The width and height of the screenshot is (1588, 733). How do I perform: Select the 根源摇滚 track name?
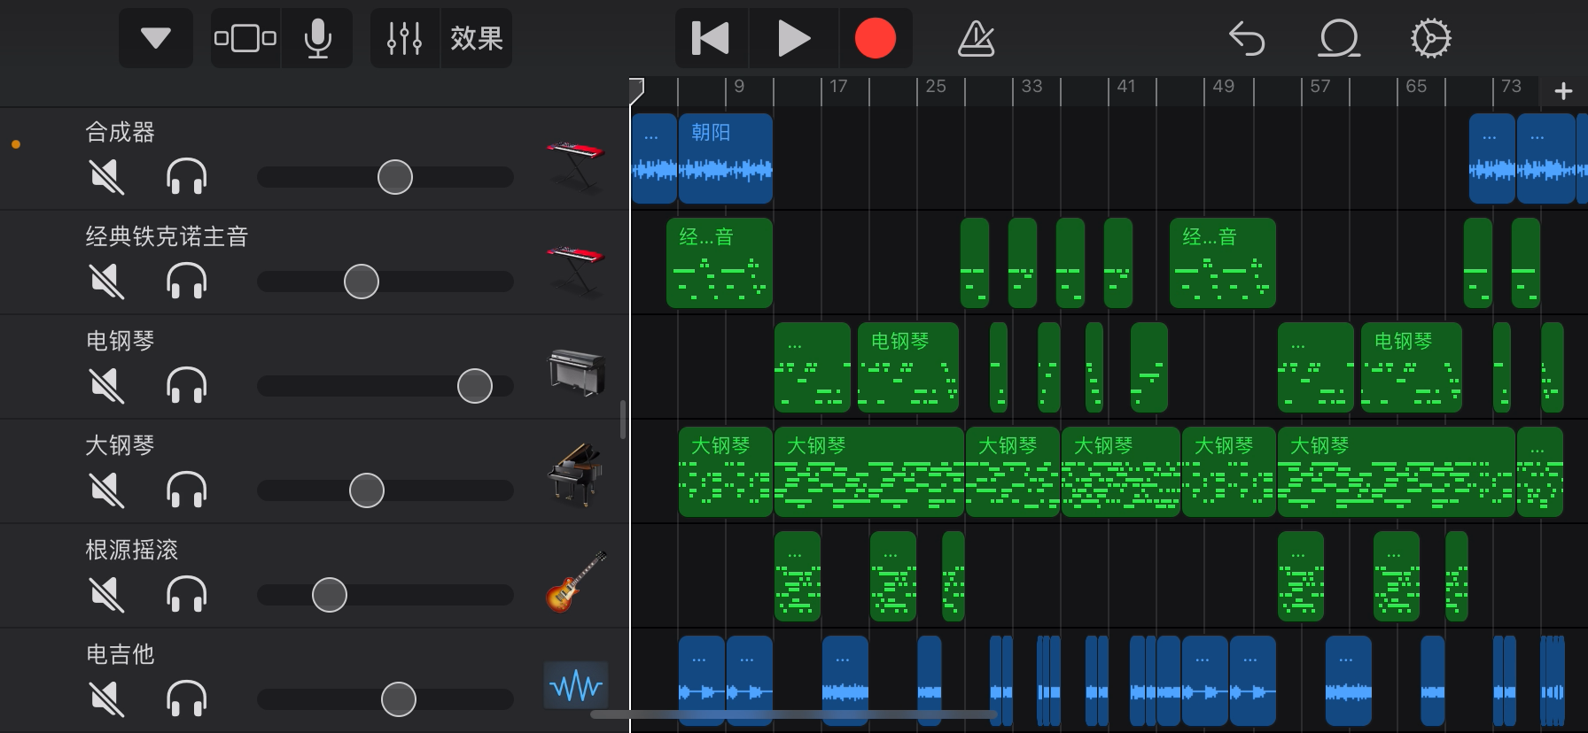coord(132,550)
